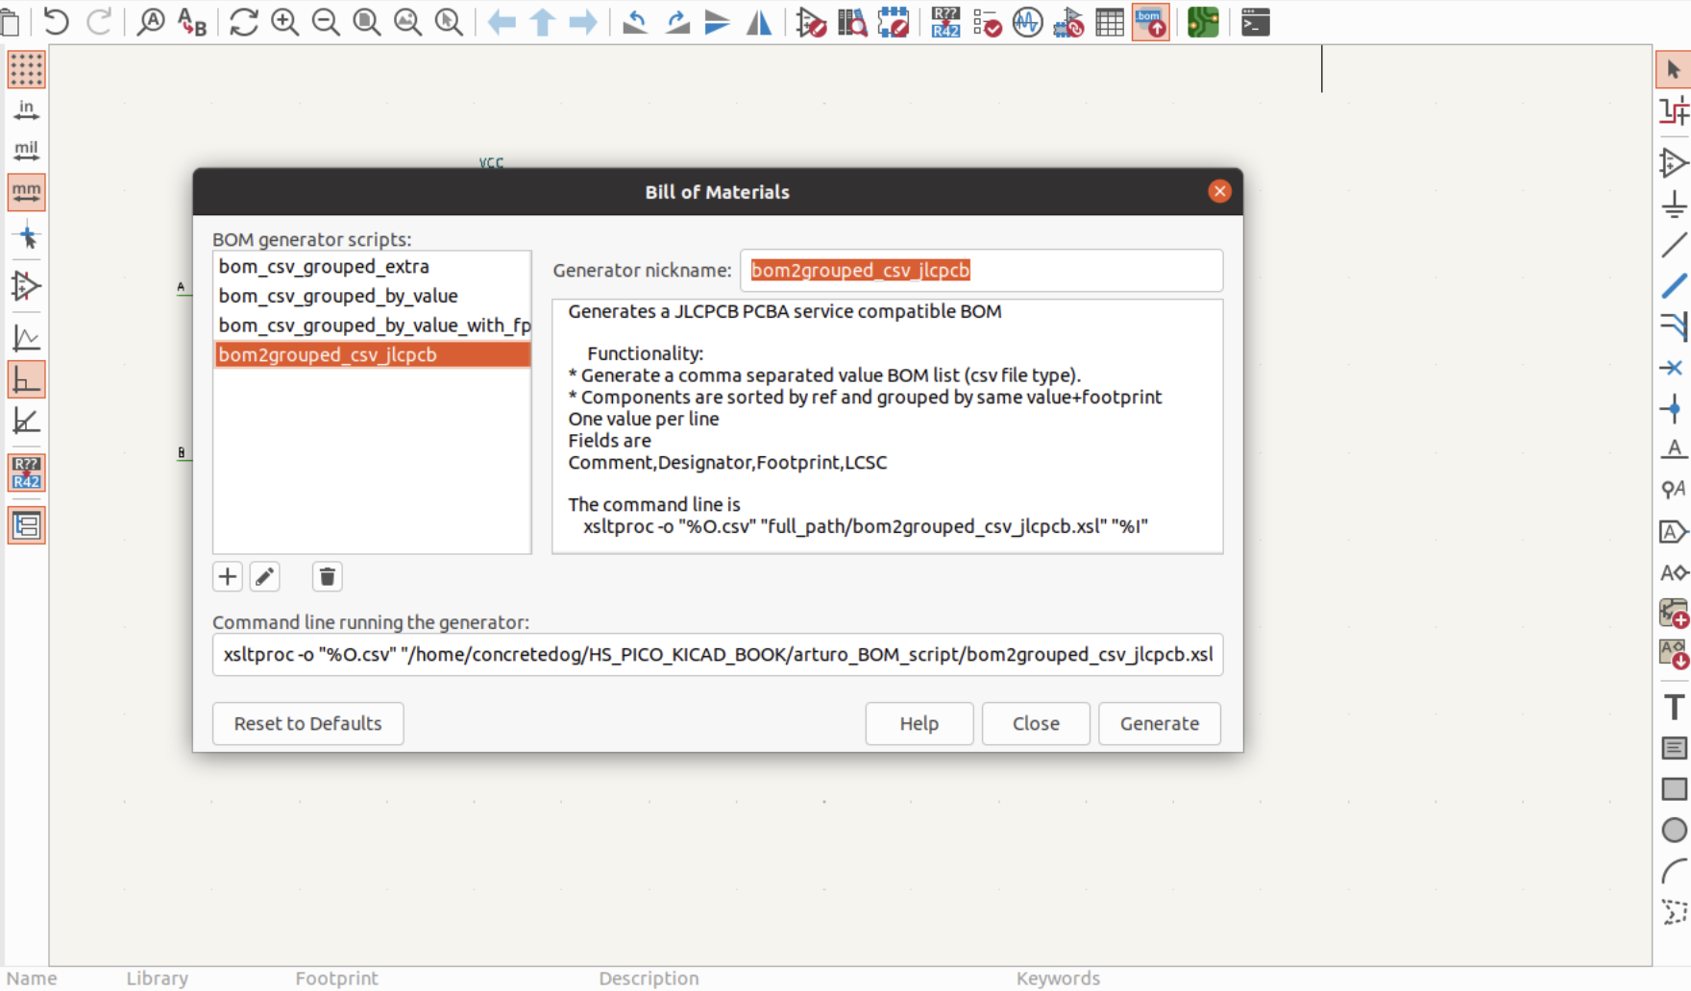The image size is (1691, 991).
Task: Click Reset to Defaults button
Action: (x=307, y=724)
